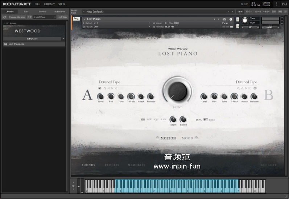Click the A-Z sort button

[x=29, y=17]
